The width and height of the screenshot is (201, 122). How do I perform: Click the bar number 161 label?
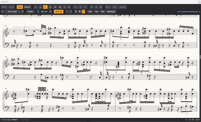pos(6,88)
